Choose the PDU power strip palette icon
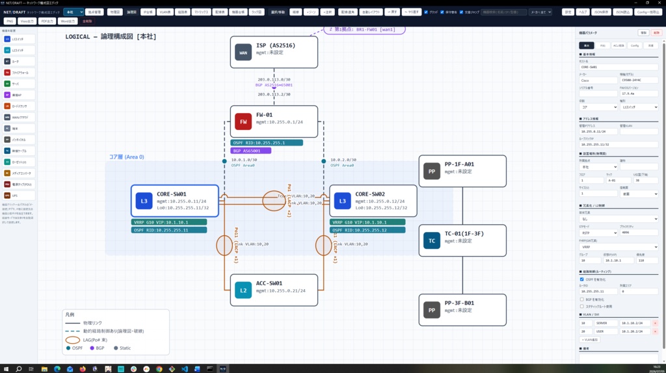666x373 pixels. [x=7, y=184]
